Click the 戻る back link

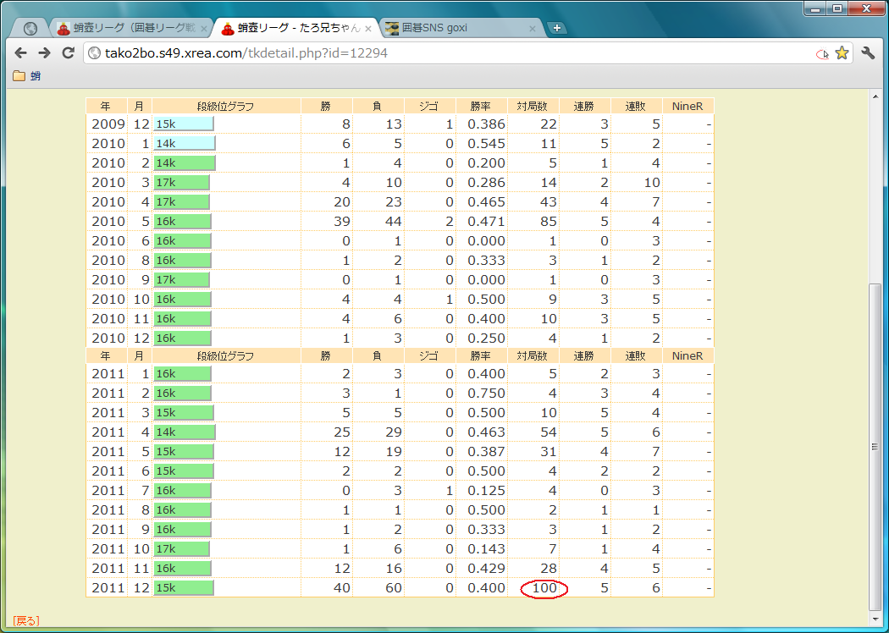click(x=25, y=620)
